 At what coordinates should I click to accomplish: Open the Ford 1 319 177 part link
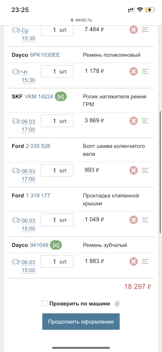point(38,195)
